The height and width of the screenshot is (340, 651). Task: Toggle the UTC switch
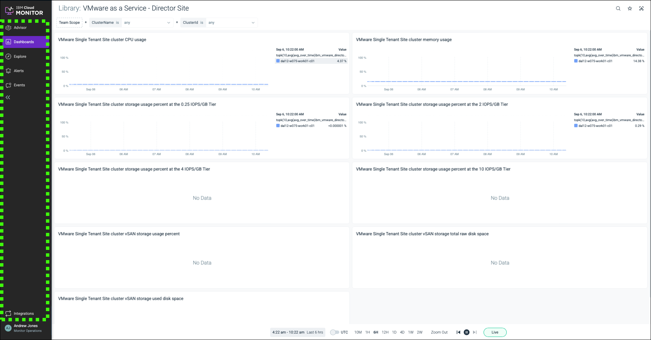[x=335, y=332]
